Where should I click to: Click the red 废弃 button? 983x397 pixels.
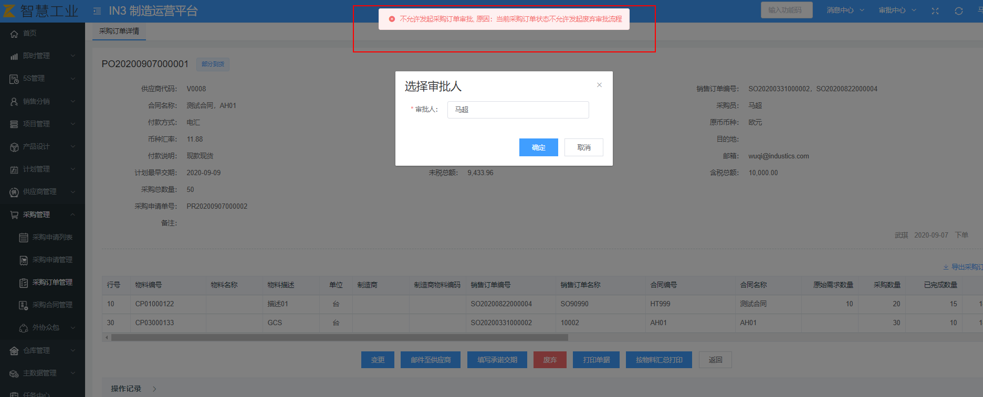tap(550, 360)
